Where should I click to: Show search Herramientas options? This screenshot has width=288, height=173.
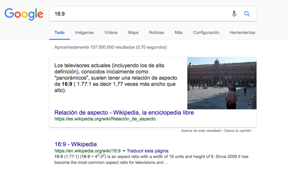pyautogui.click(x=242, y=33)
